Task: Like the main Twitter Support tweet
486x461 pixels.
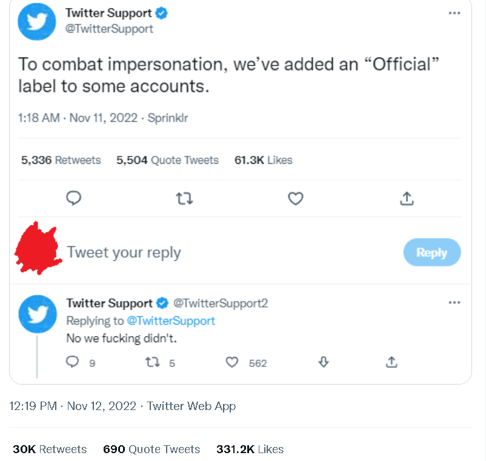Action: tap(295, 198)
